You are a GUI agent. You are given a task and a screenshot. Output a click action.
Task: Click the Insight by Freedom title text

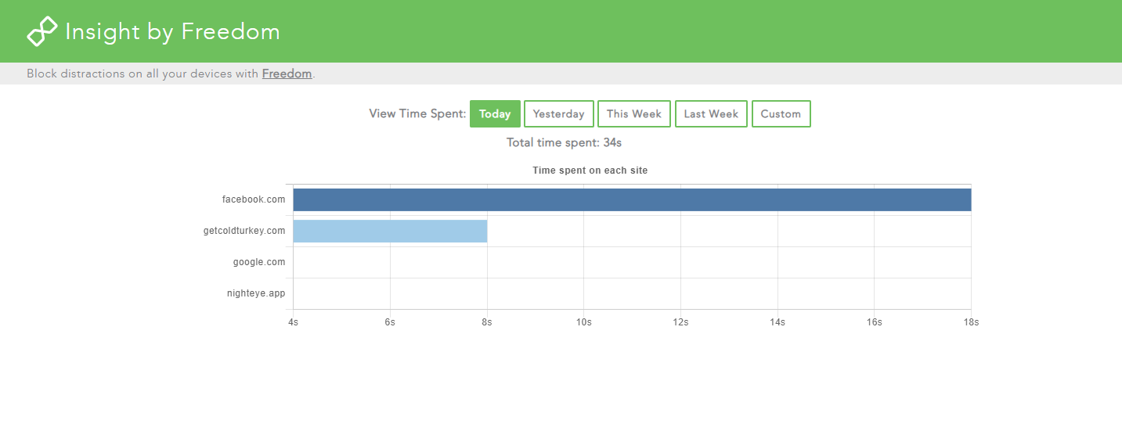click(172, 31)
